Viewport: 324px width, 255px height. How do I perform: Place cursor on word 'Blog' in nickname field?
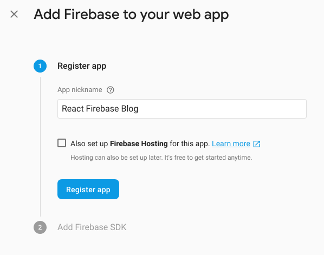coord(129,109)
